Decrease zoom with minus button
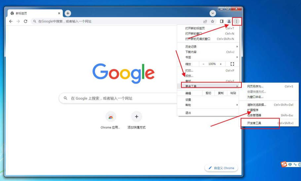 (x=204, y=64)
